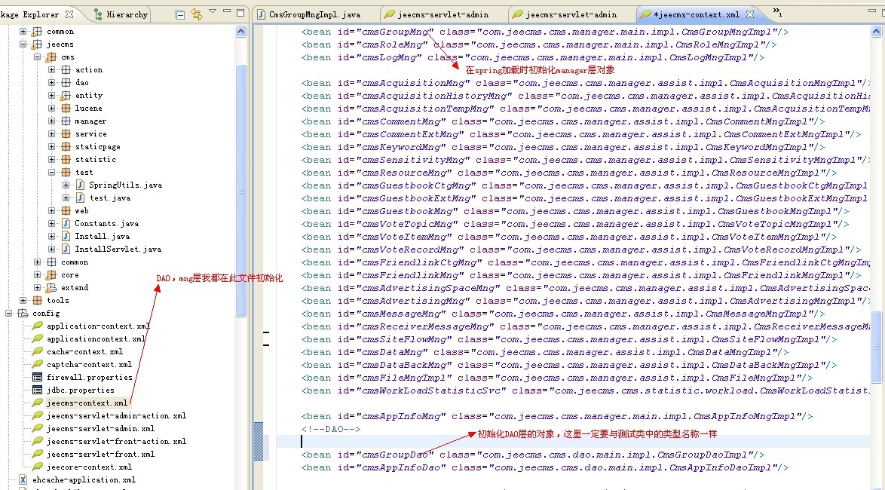
Task: Expand the tools package node
Action: click(23, 300)
